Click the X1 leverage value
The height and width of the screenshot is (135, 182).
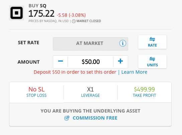point(90,89)
